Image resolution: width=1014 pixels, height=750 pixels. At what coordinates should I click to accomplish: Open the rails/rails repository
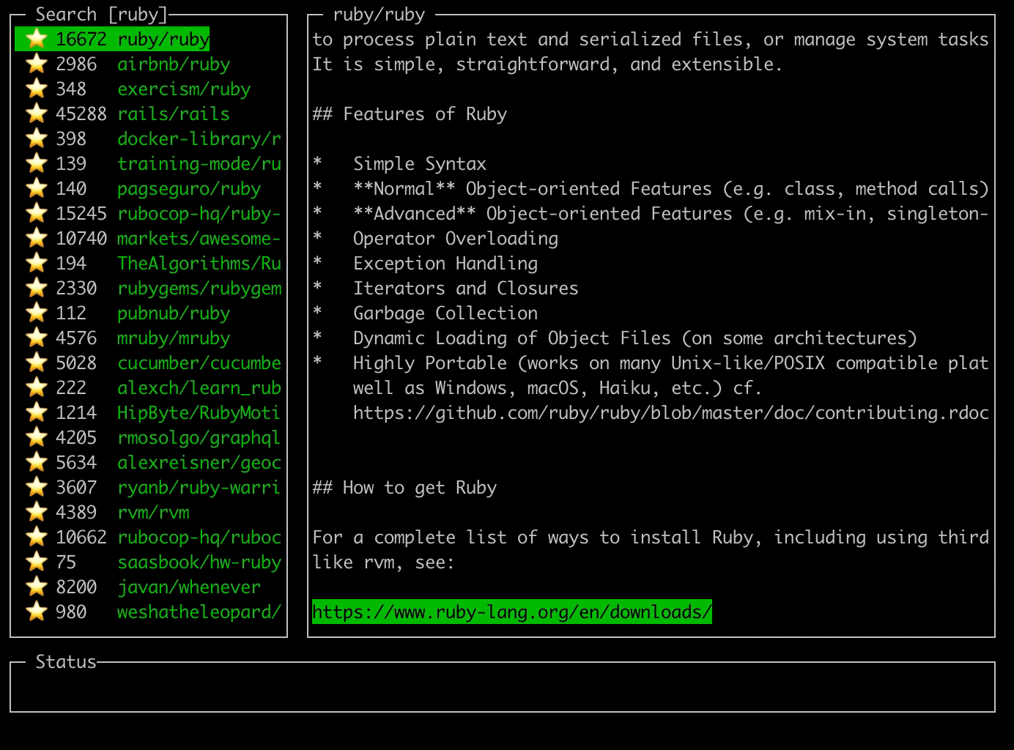pos(174,114)
